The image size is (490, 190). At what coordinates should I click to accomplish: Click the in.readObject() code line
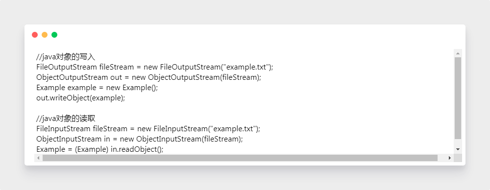click(100, 149)
